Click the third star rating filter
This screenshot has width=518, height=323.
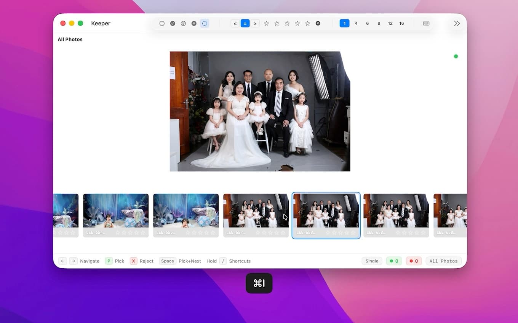[287, 24]
